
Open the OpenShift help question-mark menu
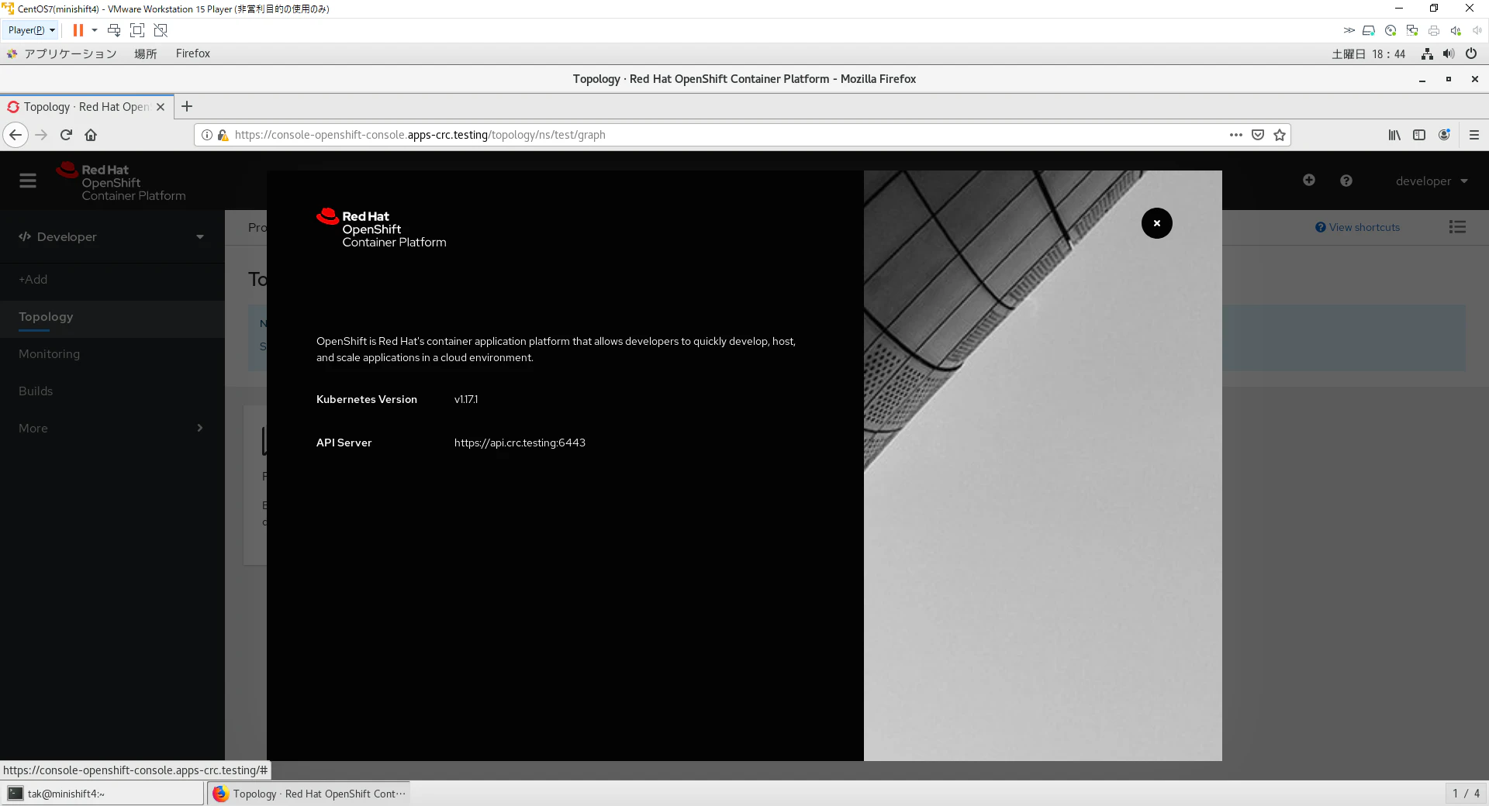click(1346, 181)
